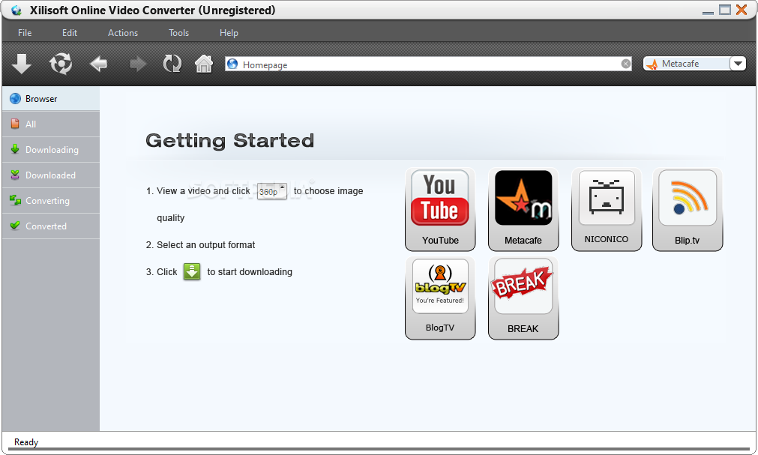This screenshot has height=455, width=758.
Task: Open the Blip.tv site tile
Action: pos(688,209)
